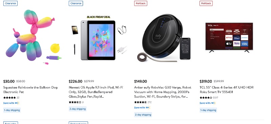Click the 272-review star rating for RoboVac
This screenshot has height=124, width=271.
(x=141, y=102)
